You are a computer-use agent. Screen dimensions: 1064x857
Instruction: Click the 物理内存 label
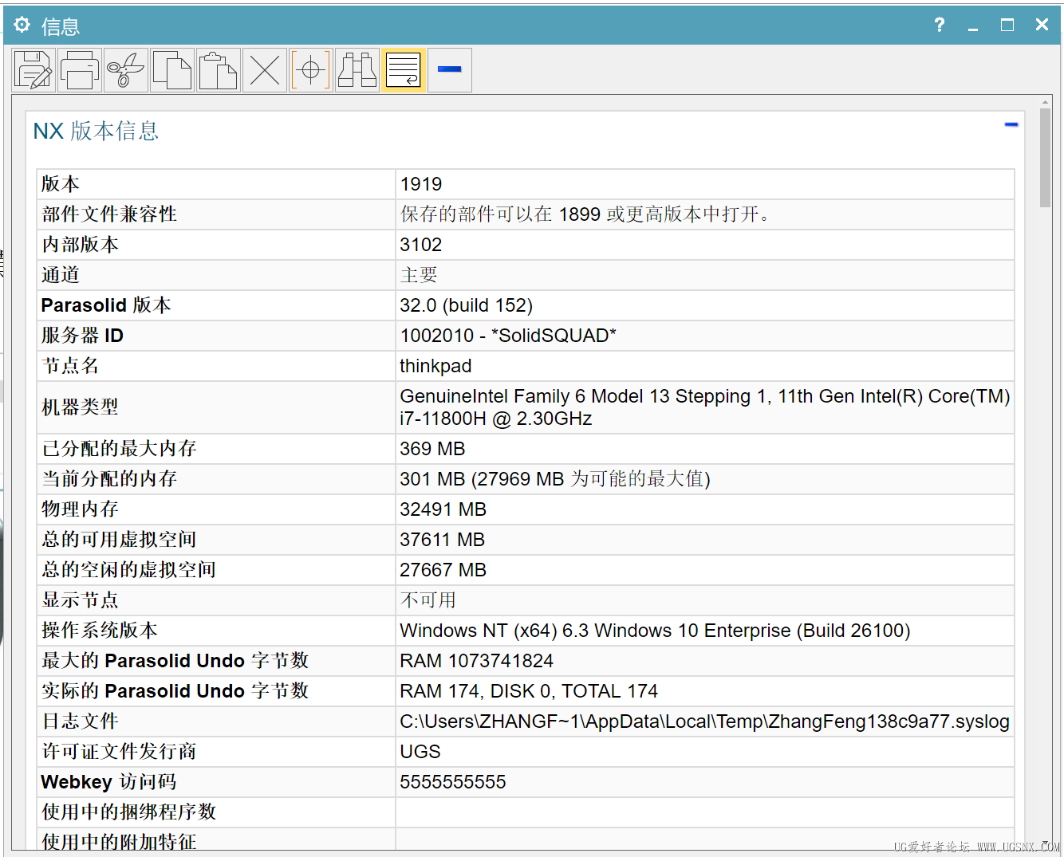80,509
